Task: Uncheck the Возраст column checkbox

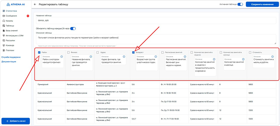Action: pos(133,52)
